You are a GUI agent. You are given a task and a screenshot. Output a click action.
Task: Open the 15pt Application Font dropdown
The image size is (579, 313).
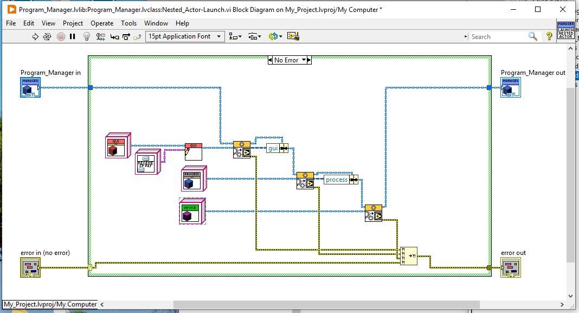tap(185, 36)
